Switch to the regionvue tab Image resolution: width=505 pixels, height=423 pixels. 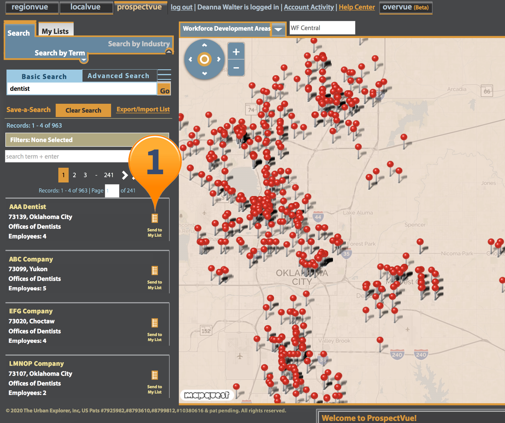tap(32, 7)
